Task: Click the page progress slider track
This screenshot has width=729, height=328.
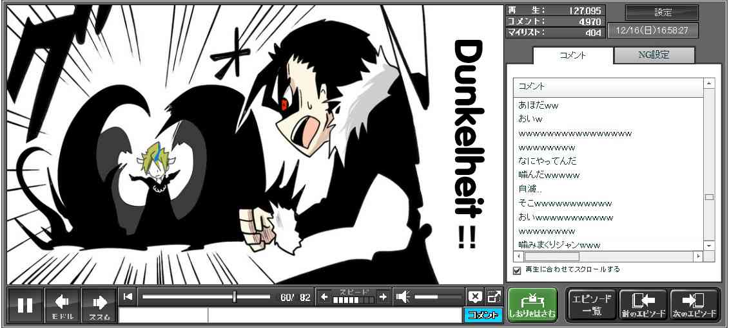Action: coord(206,296)
